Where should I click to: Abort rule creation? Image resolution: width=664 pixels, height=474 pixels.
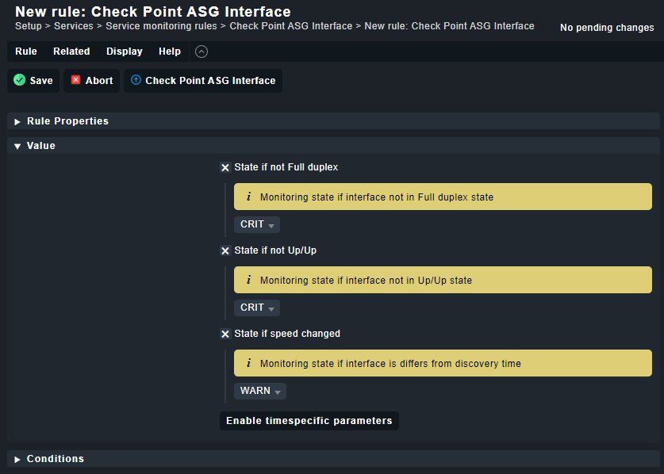click(x=91, y=80)
